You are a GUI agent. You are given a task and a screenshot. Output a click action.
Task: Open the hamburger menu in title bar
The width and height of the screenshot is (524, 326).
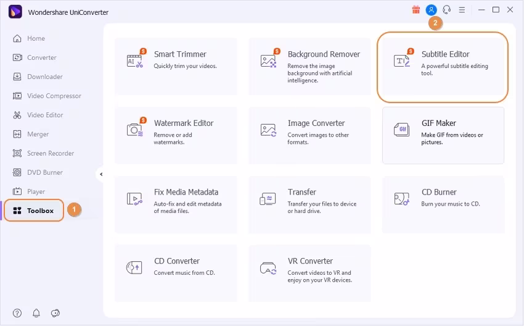pyautogui.click(x=462, y=10)
